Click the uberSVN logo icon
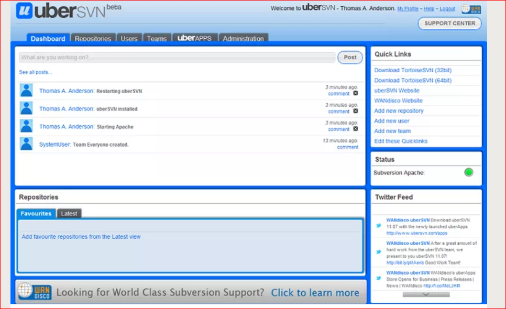Screen dimensions: 506x309 [24, 10]
